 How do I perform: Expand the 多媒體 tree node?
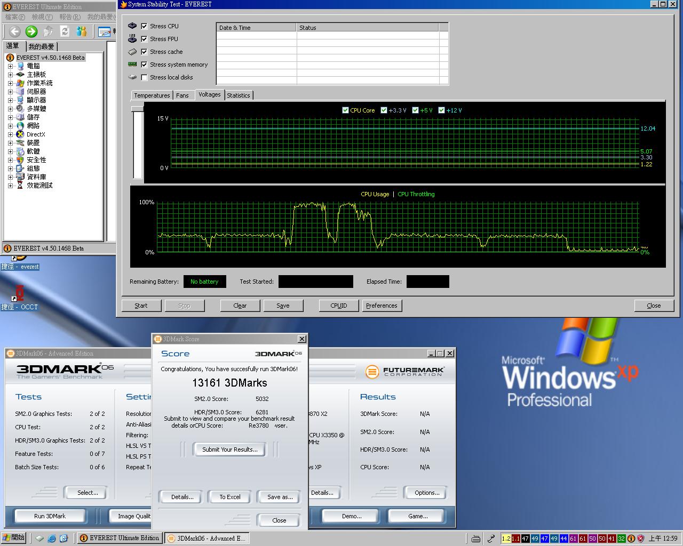10,109
